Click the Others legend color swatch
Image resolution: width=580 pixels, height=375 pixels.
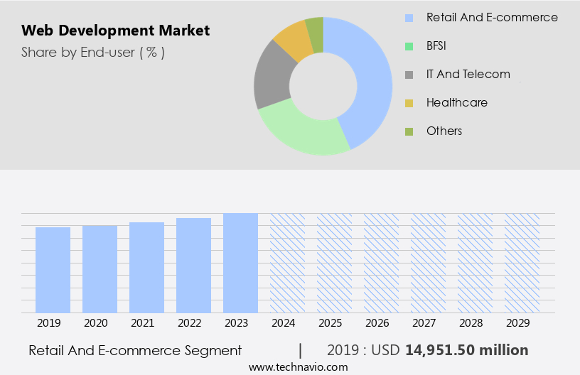409,131
